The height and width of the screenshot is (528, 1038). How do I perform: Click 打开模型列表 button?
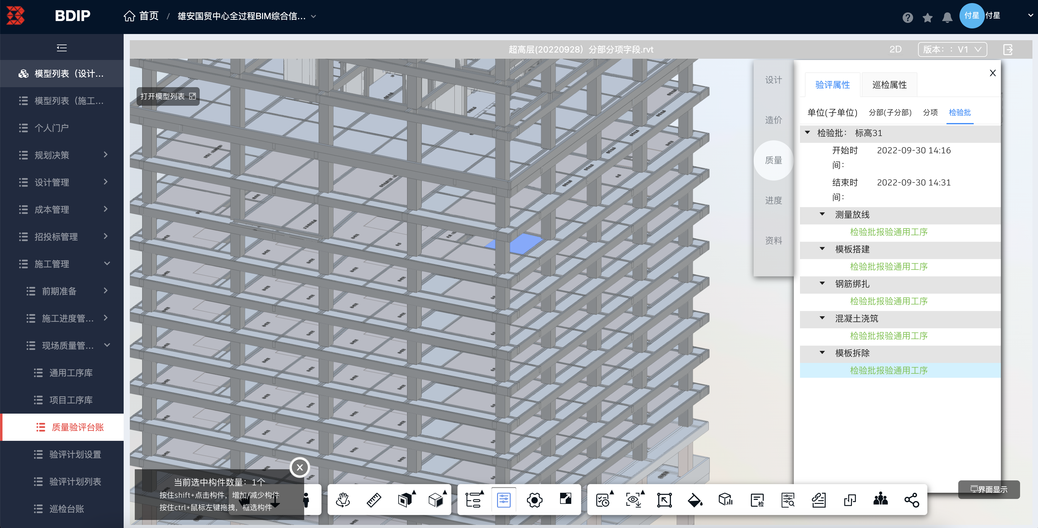click(x=168, y=96)
